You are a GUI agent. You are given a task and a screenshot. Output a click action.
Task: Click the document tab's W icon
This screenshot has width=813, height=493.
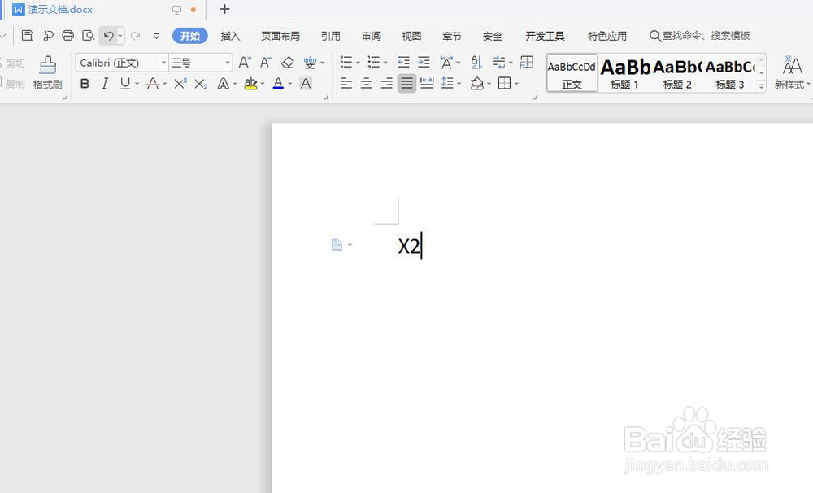click(x=19, y=10)
